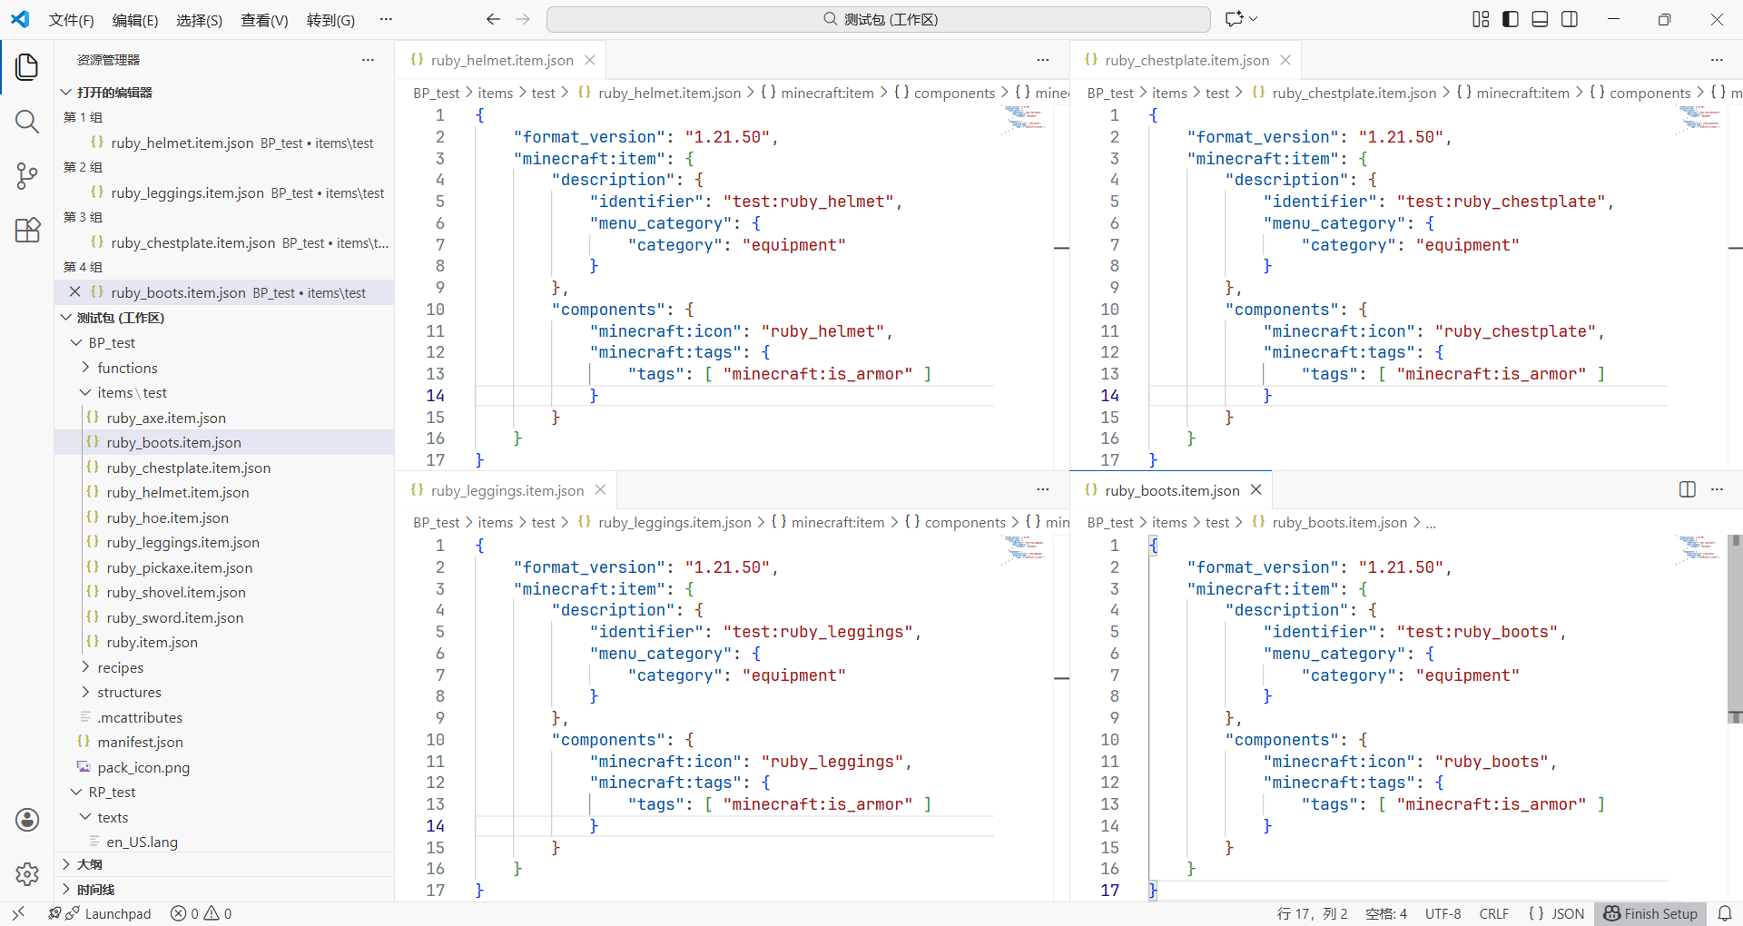The width and height of the screenshot is (1743, 926).
Task: Collapse the RP_test folder
Action: 112,792
